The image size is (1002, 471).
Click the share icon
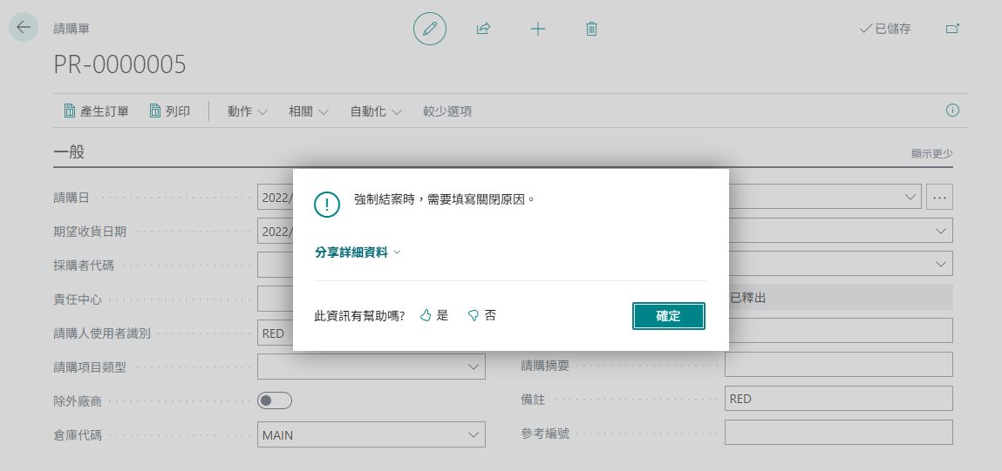(x=484, y=29)
